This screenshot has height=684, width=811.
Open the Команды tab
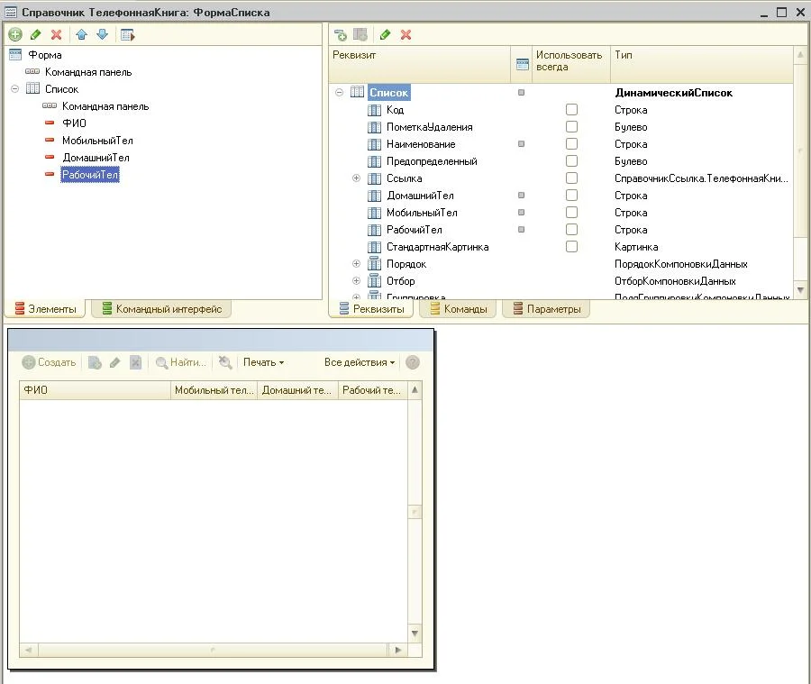pyautogui.click(x=458, y=309)
